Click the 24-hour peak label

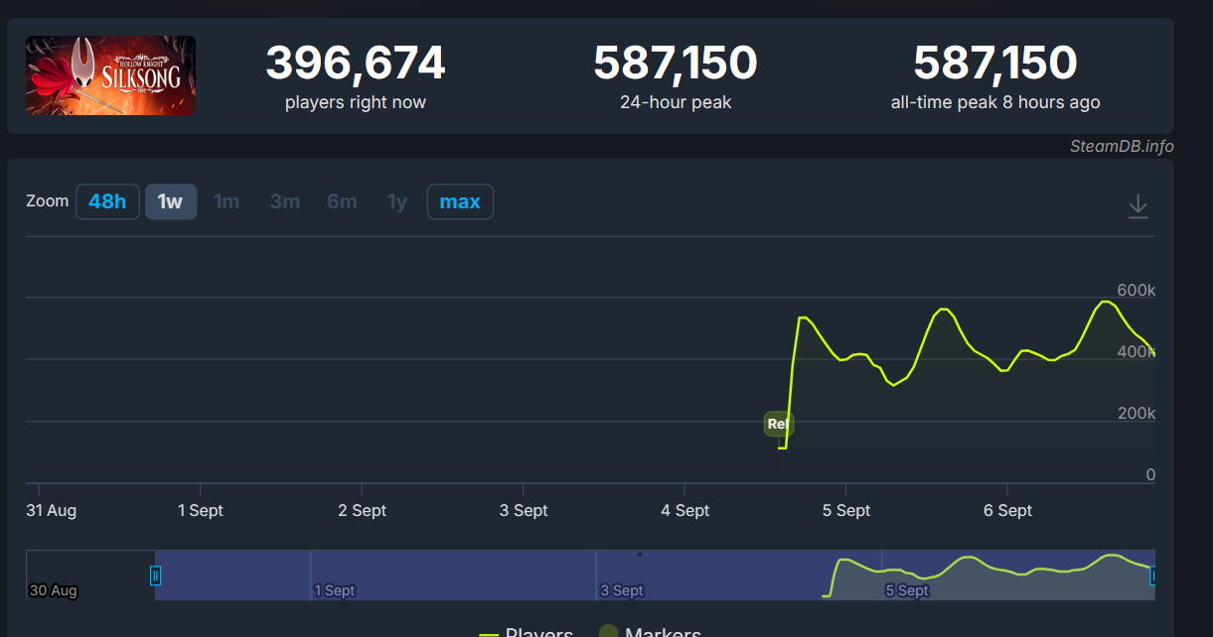click(676, 102)
